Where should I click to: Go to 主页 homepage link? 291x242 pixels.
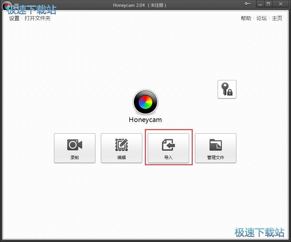(x=277, y=18)
